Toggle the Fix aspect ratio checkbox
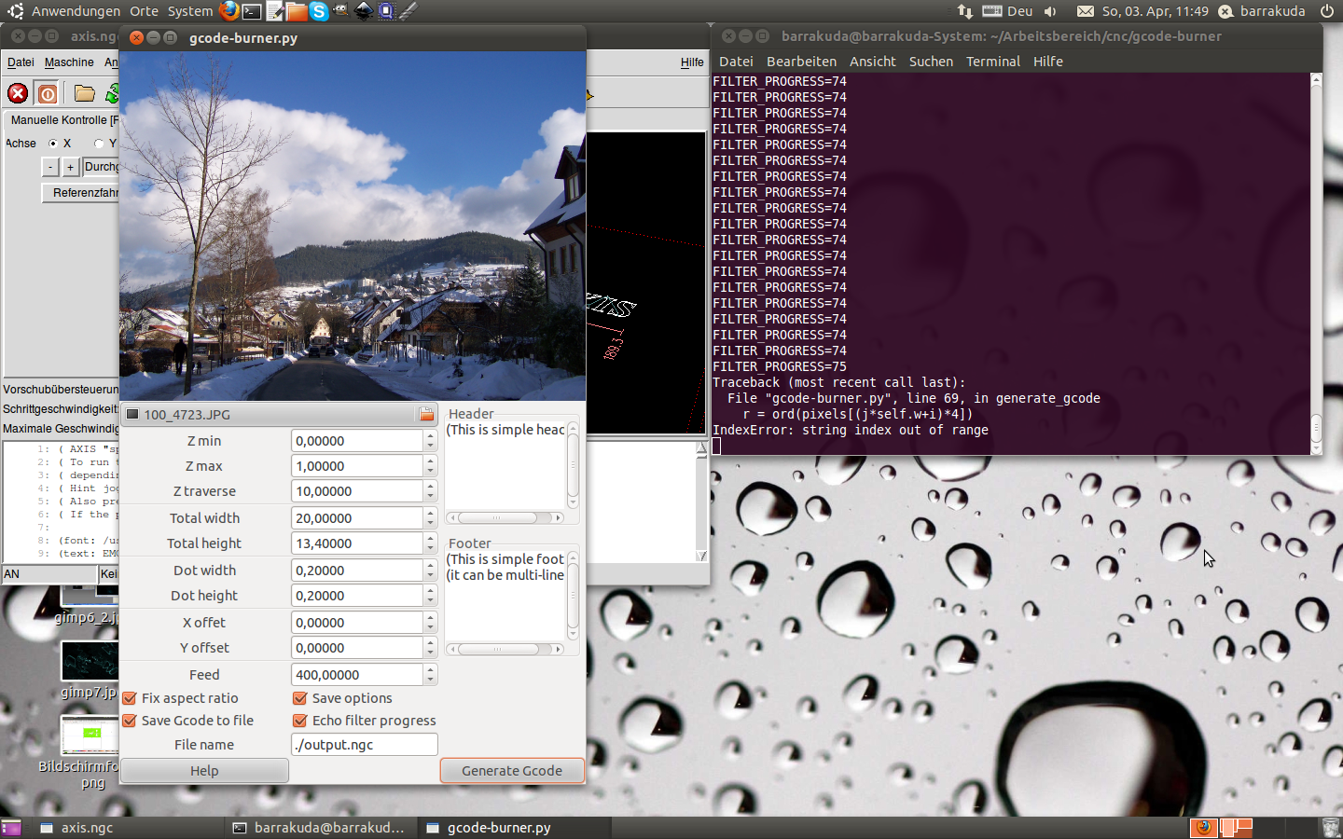 (x=130, y=698)
